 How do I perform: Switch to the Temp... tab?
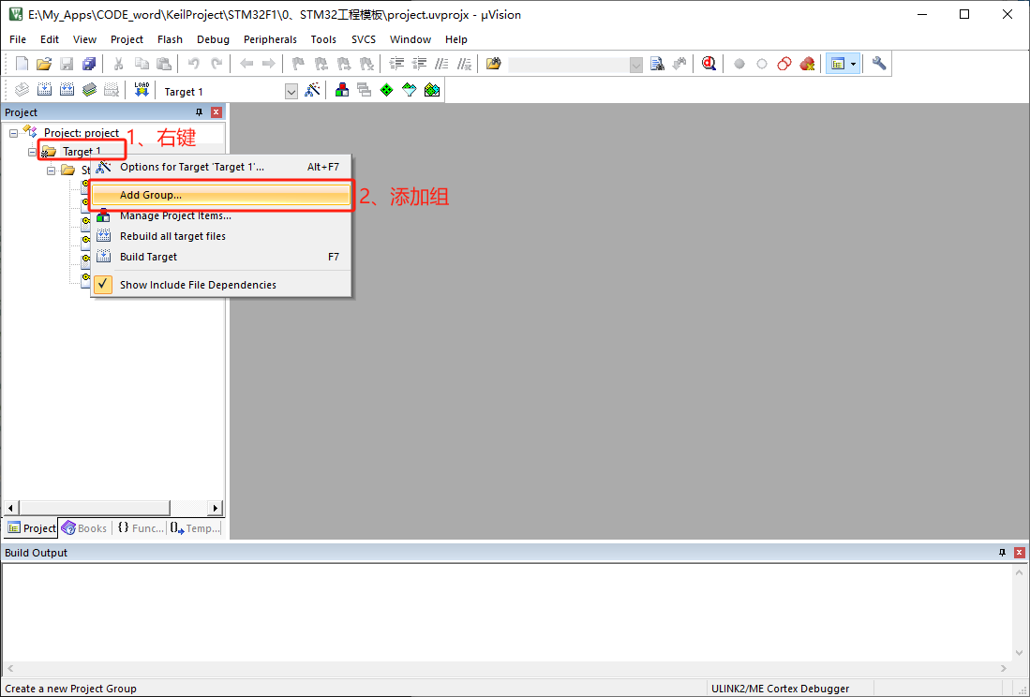[195, 528]
